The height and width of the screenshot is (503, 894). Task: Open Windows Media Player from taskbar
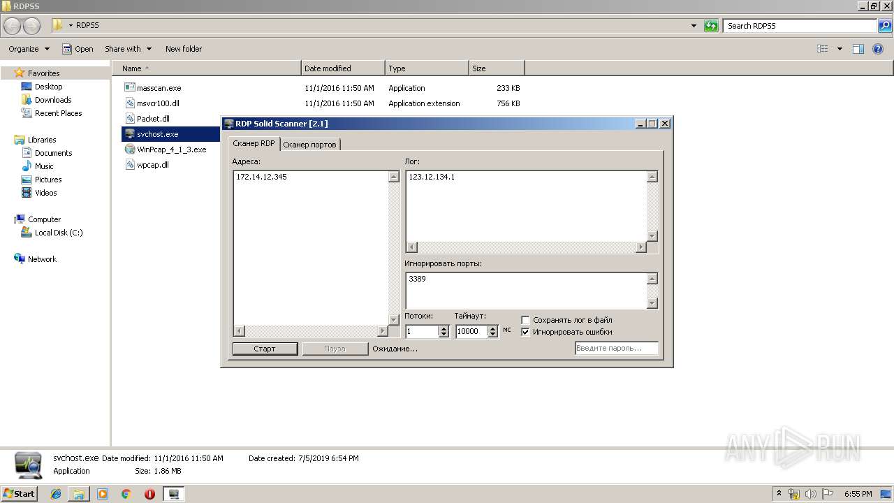(103, 494)
